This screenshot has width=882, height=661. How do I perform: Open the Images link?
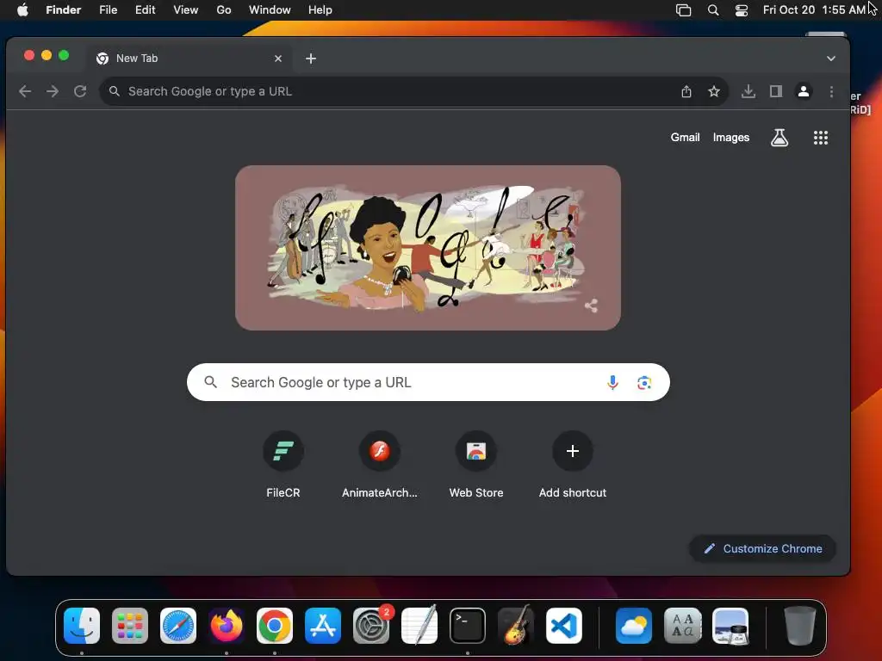(730, 137)
